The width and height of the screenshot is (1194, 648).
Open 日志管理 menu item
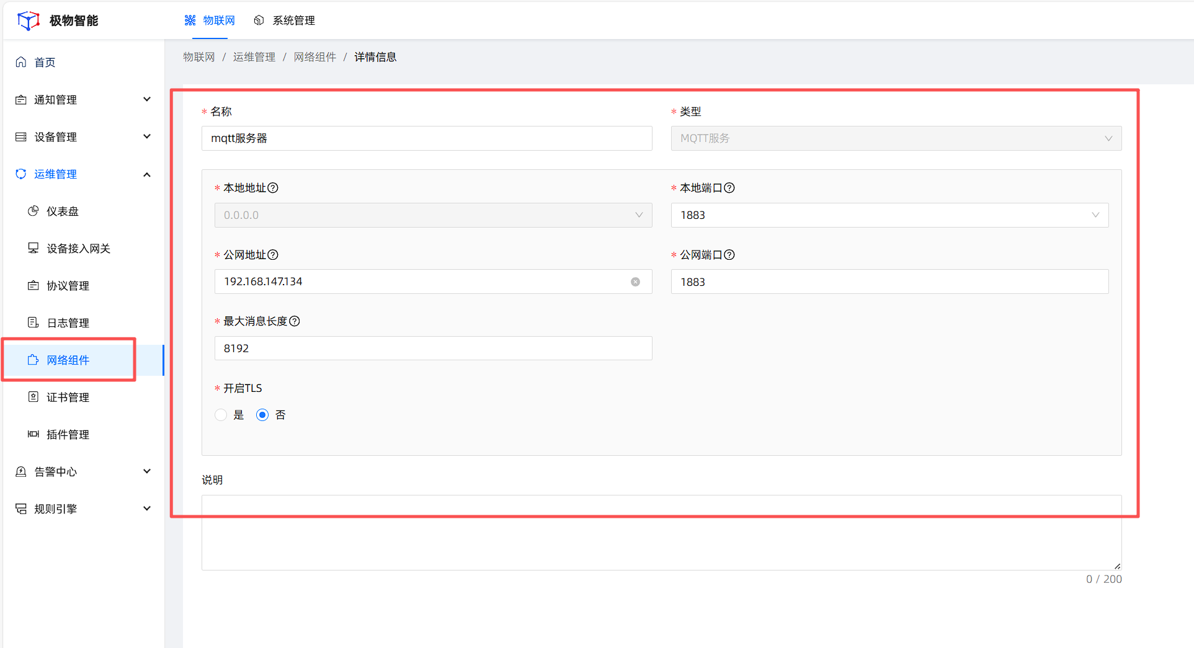tap(83, 323)
